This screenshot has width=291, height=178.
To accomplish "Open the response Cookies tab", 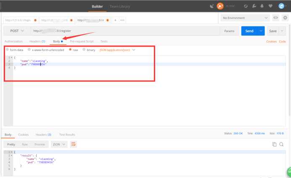I will click(x=24, y=134).
